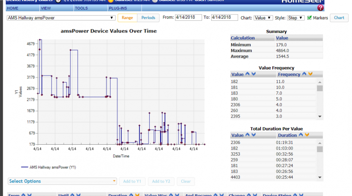Sort Duration column descending with orange arrow
Viewport: 352px width, 196px height.
pyautogui.click(x=307, y=135)
